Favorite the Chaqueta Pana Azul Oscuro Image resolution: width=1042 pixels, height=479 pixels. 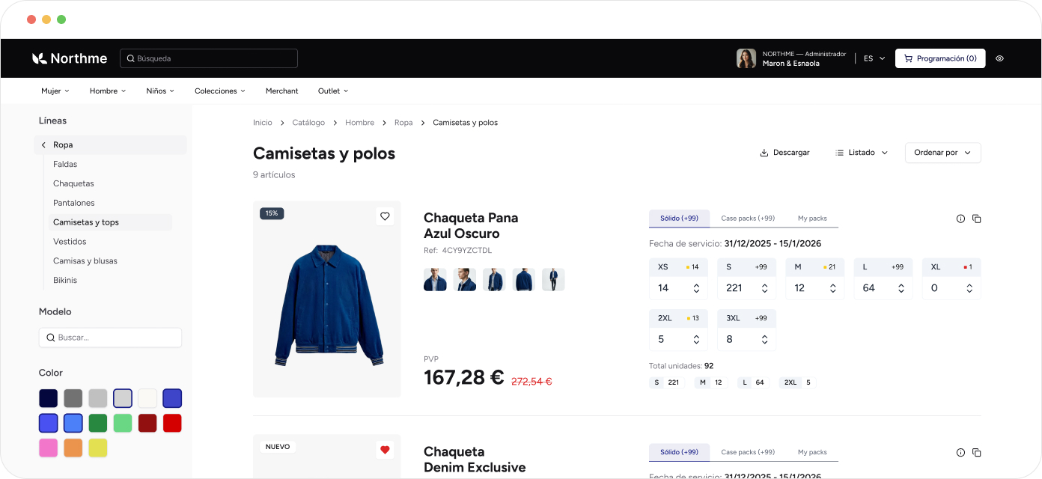point(385,216)
